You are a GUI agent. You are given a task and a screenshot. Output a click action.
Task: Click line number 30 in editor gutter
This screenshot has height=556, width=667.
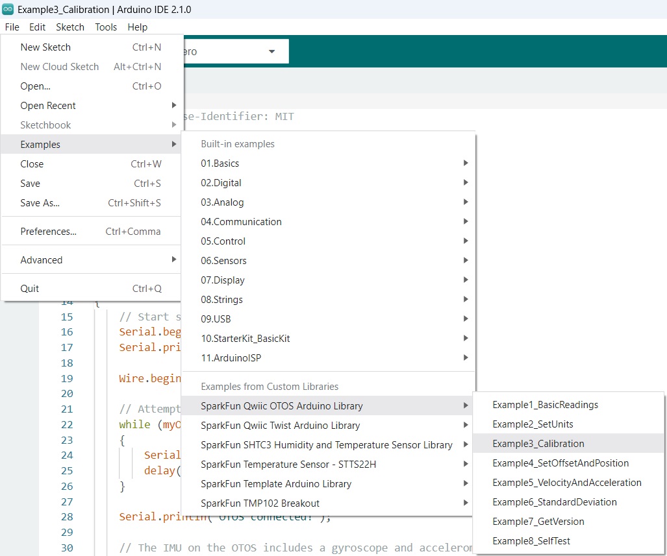coord(67,548)
